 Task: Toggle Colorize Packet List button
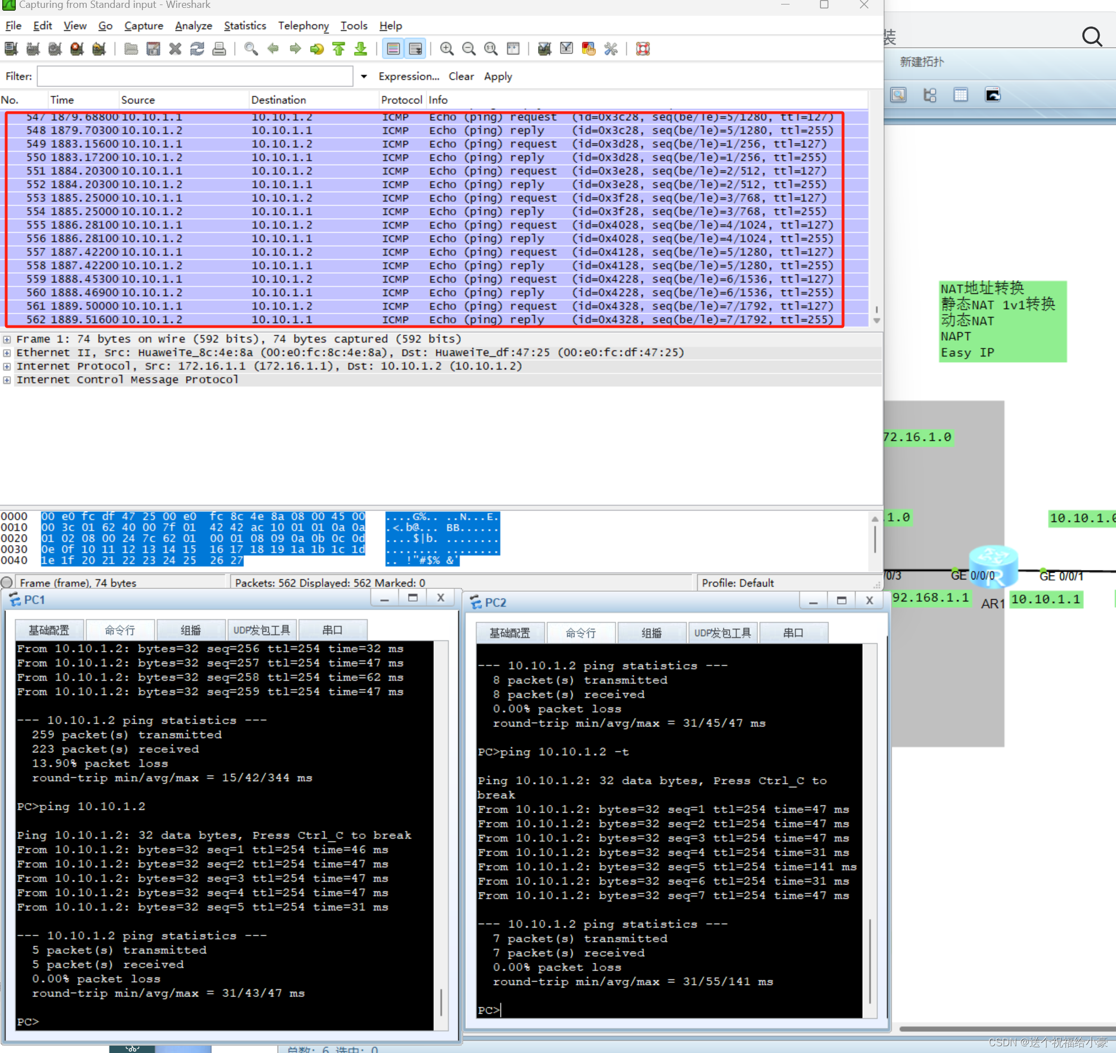coord(393,49)
